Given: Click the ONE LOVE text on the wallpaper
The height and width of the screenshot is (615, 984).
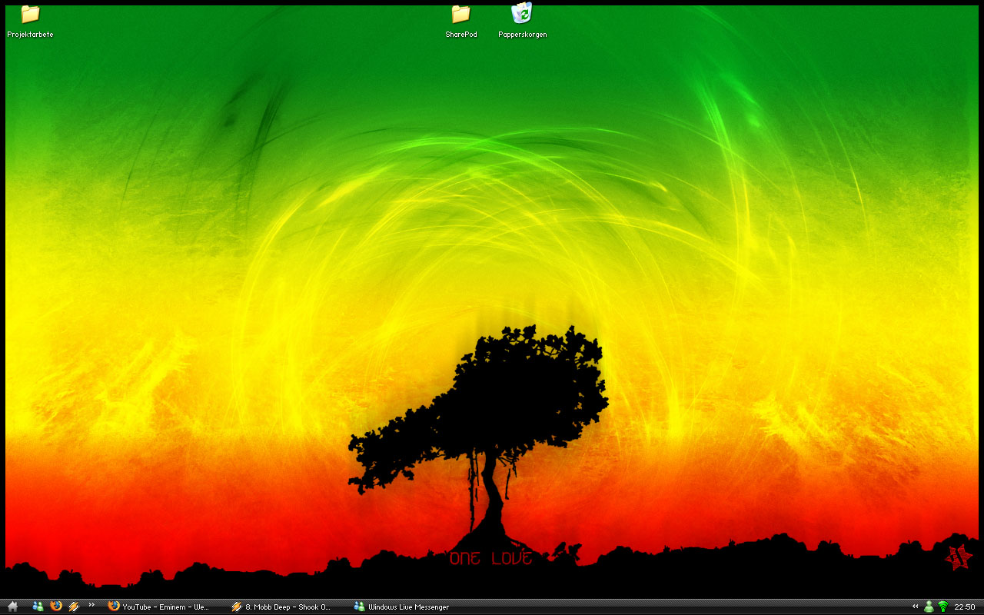Looking at the screenshot, I should pos(491,558).
